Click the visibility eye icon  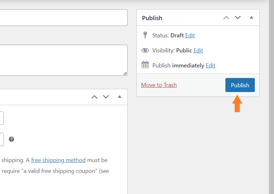coord(145,50)
